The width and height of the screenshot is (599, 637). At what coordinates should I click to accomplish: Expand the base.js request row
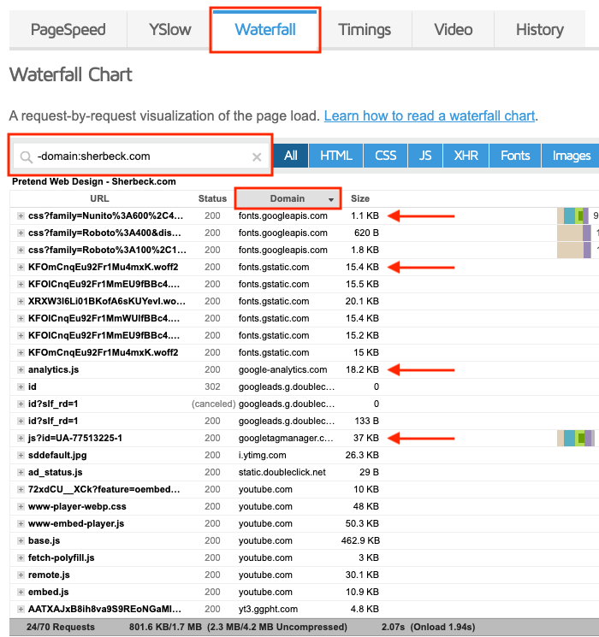[x=21, y=540]
